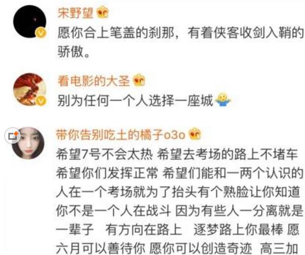Open 看电影的大圣's red dragon avatar
Viewport: 305px width, 255px height.
[x=30, y=89]
